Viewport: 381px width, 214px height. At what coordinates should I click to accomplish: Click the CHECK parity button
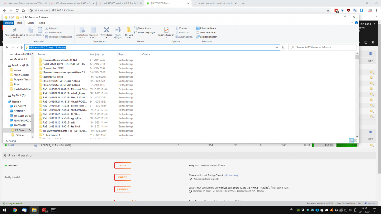click(123, 178)
